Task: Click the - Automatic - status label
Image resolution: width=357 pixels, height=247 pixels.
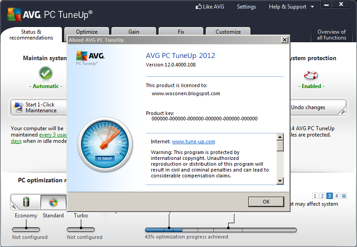Action: point(46,86)
